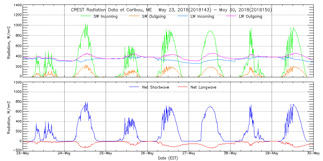Click the Date (EST) axis title
323x161 pixels.
tap(168, 158)
